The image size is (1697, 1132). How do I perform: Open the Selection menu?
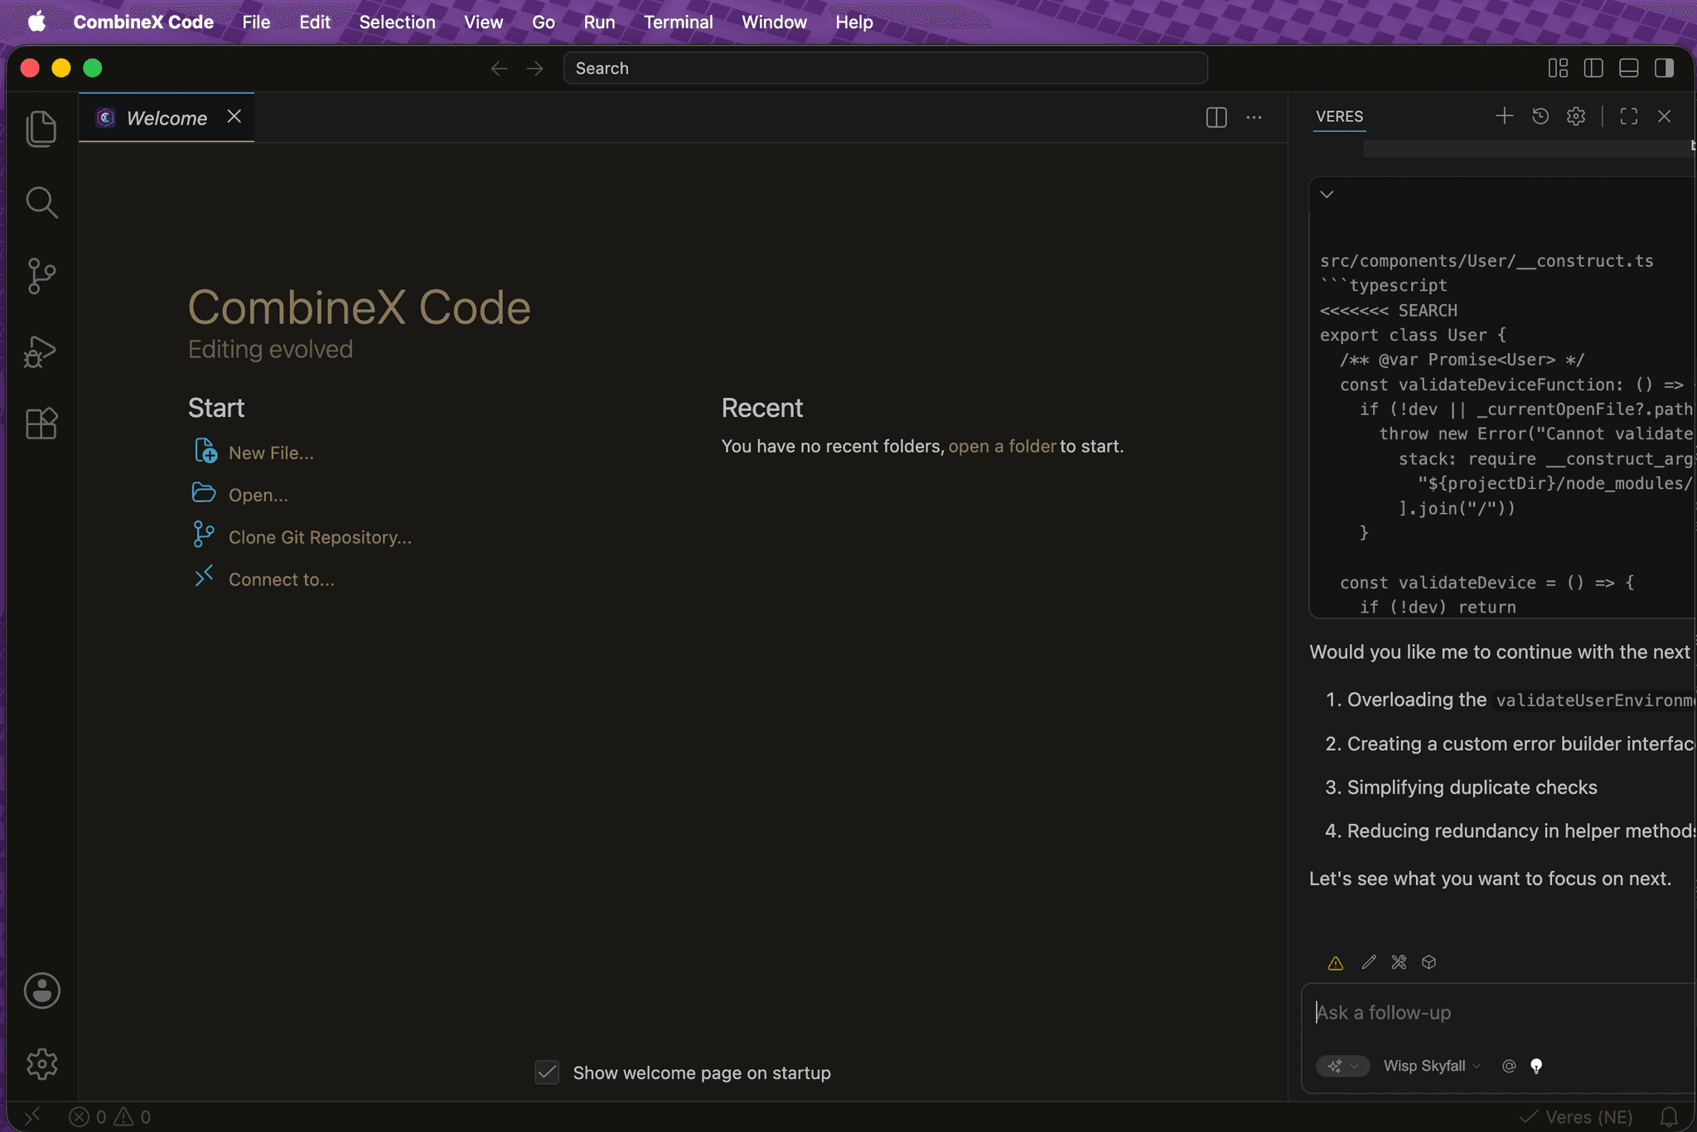click(397, 22)
